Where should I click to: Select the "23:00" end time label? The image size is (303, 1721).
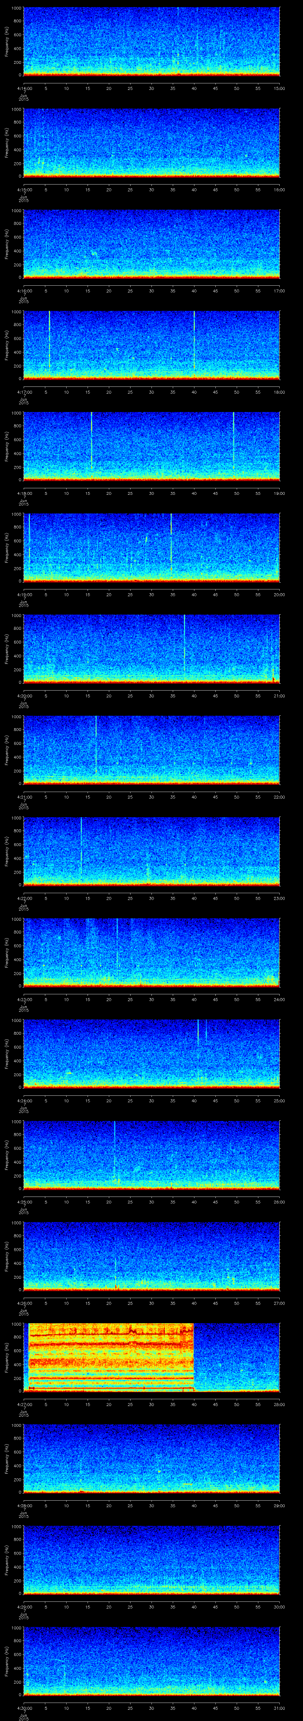[279, 898]
